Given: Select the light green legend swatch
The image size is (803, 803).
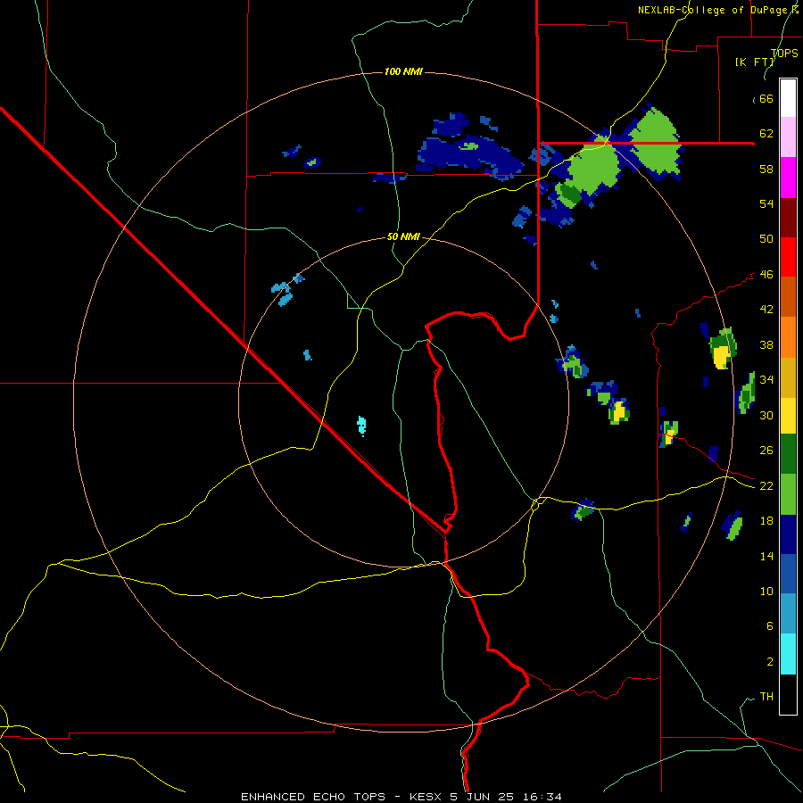Looking at the screenshot, I should coord(788,494).
